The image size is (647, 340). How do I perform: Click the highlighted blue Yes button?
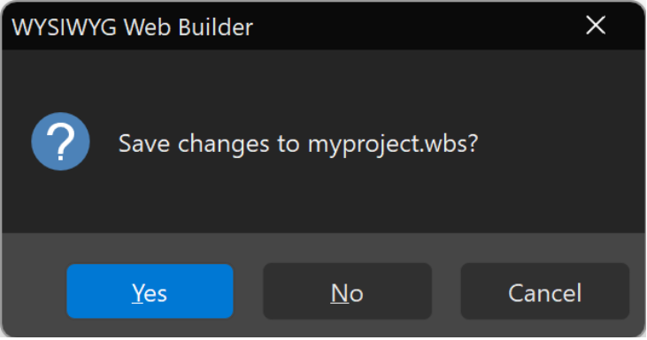coord(150,291)
